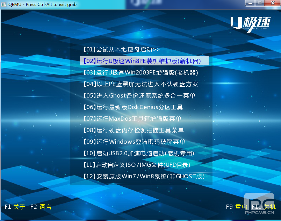Click the F9 重启 (Restart) option

(237, 207)
